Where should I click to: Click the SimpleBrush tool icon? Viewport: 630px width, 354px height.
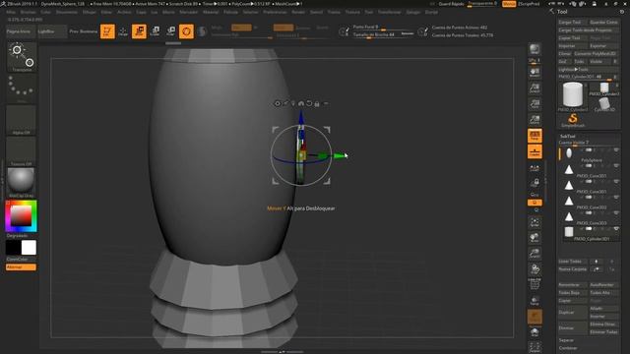click(x=573, y=120)
